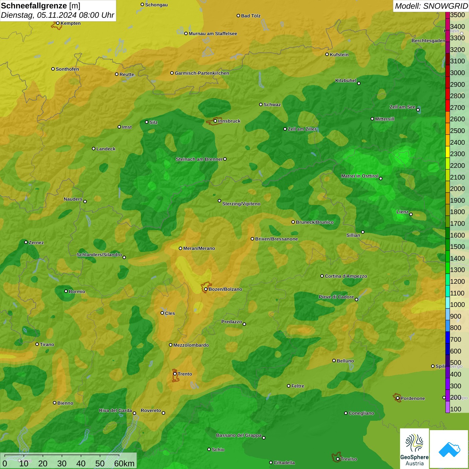Click the Trento city marker dot
Viewport: 469px width, 469px height.
coord(175,374)
